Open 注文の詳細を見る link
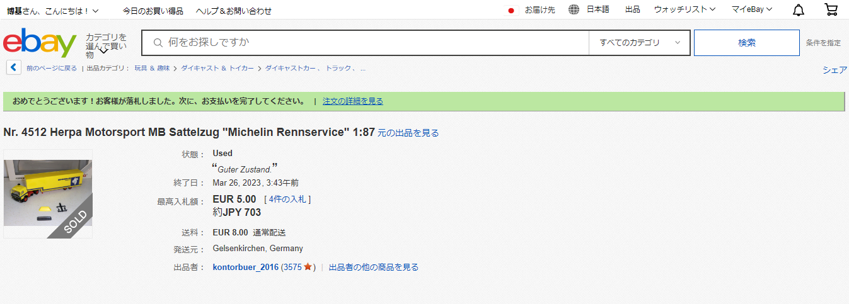Image resolution: width=849 pixels, height=304 pixels. coord(352,101)
